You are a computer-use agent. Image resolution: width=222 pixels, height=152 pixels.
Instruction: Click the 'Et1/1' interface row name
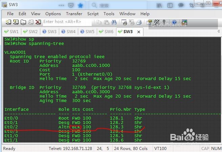[x=11, y=140]
